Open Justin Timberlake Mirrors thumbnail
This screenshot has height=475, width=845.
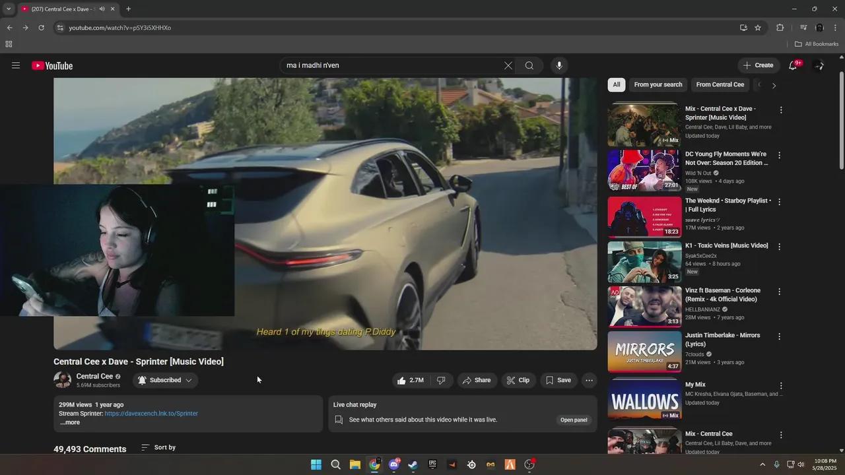click(644, 351)
